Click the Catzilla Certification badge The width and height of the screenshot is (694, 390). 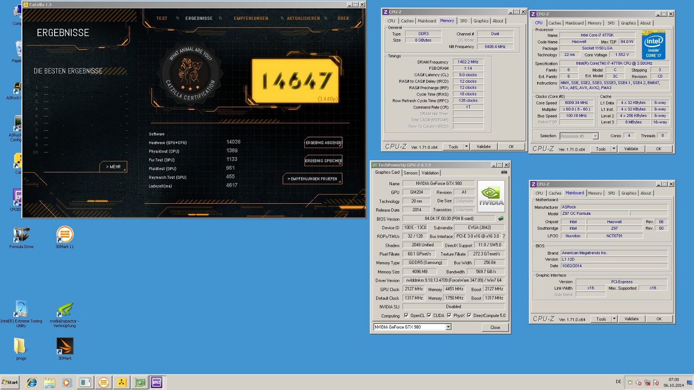(191, 74)
